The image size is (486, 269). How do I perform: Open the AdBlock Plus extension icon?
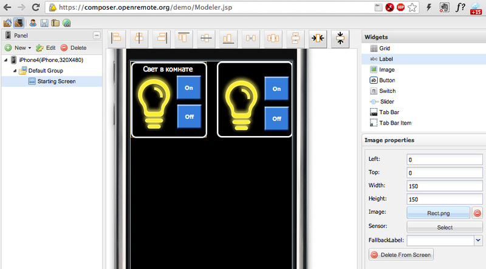coord(400,7)
